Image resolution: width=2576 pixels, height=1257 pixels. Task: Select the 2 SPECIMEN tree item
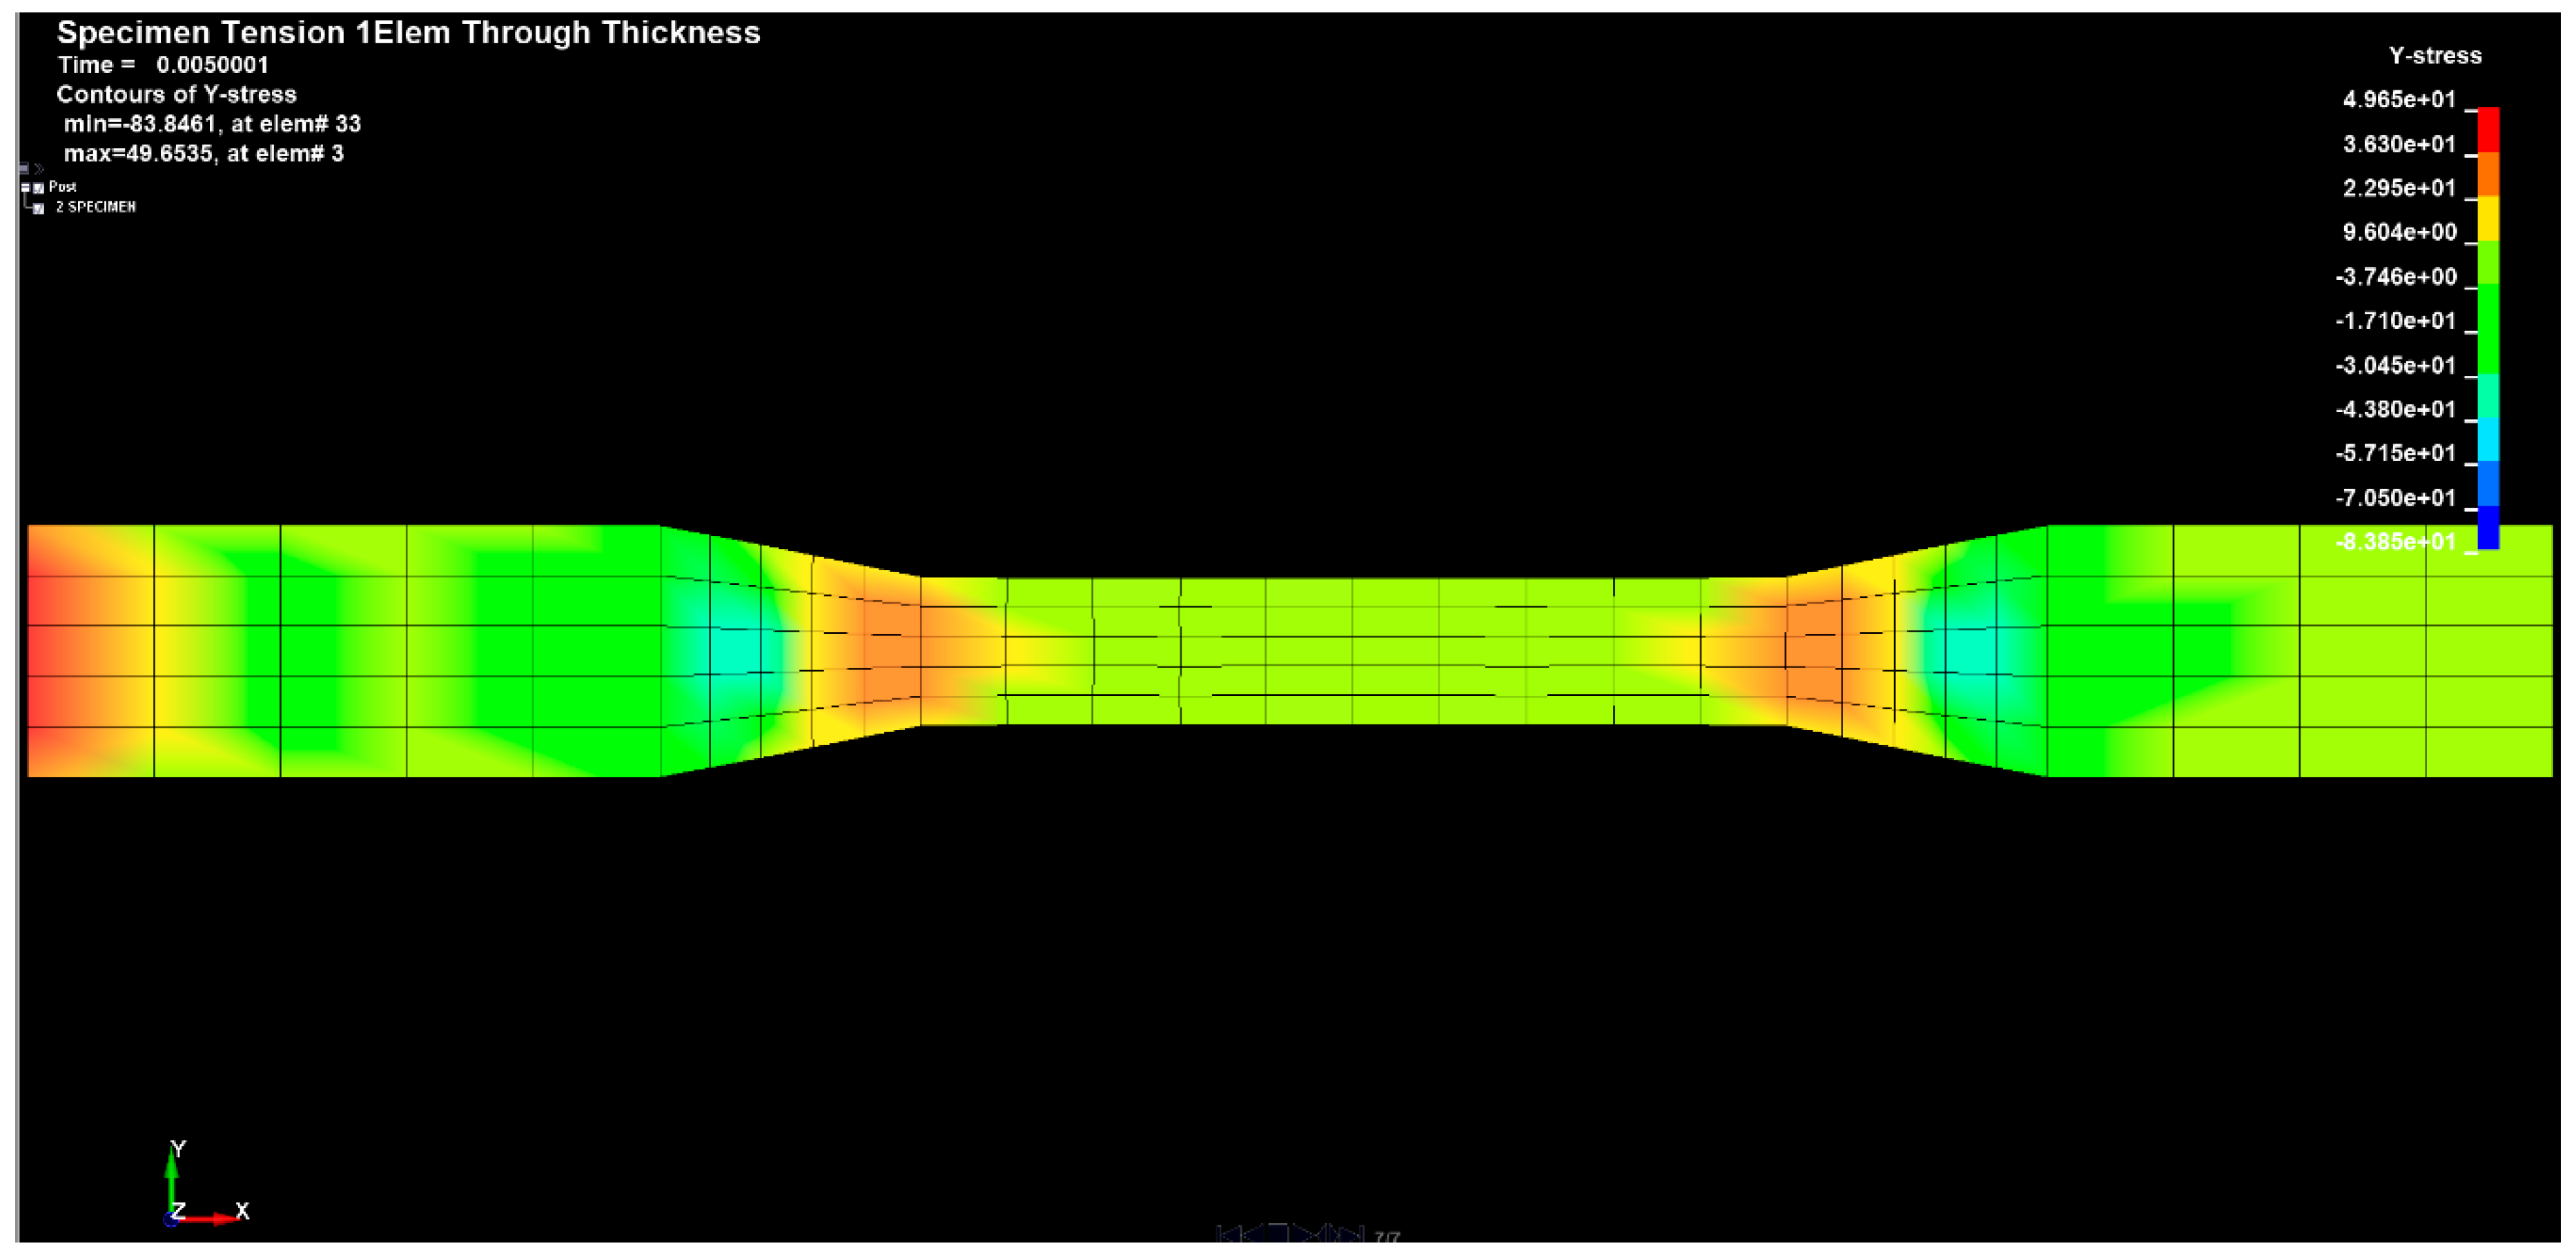point(97,207)
